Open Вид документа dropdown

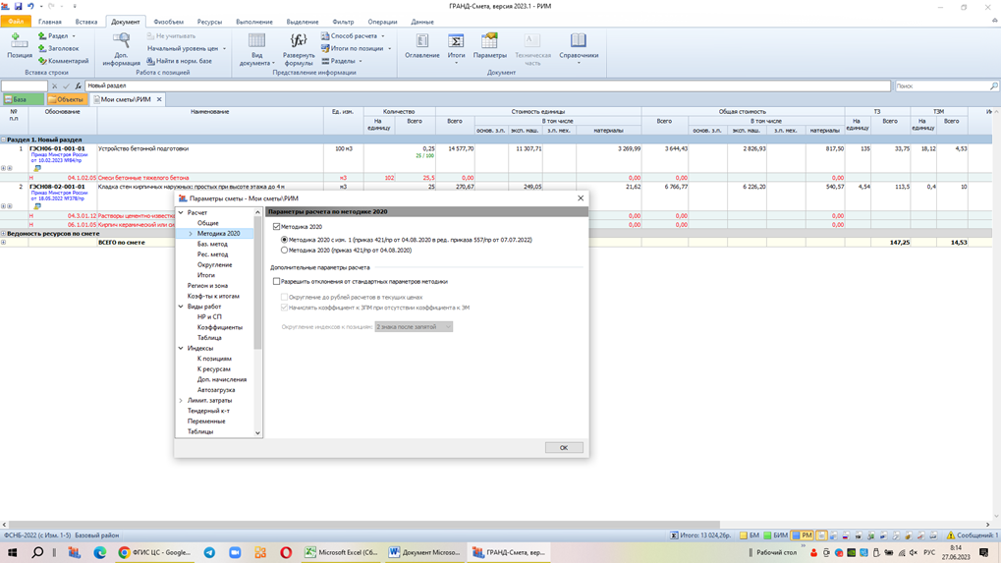coord(256,49)
